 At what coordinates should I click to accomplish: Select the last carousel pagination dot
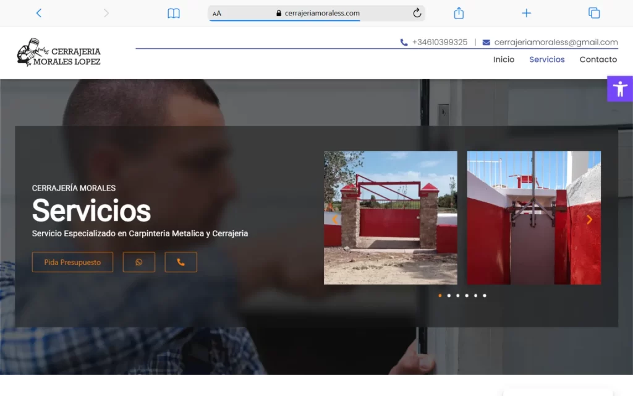pyautogui.click(x=484, y=296)
